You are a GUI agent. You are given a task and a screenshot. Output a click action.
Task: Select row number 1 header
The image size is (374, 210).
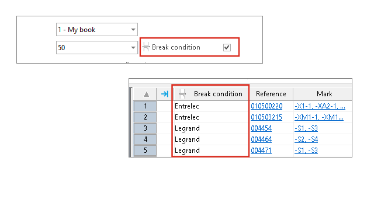pos(145,106)
